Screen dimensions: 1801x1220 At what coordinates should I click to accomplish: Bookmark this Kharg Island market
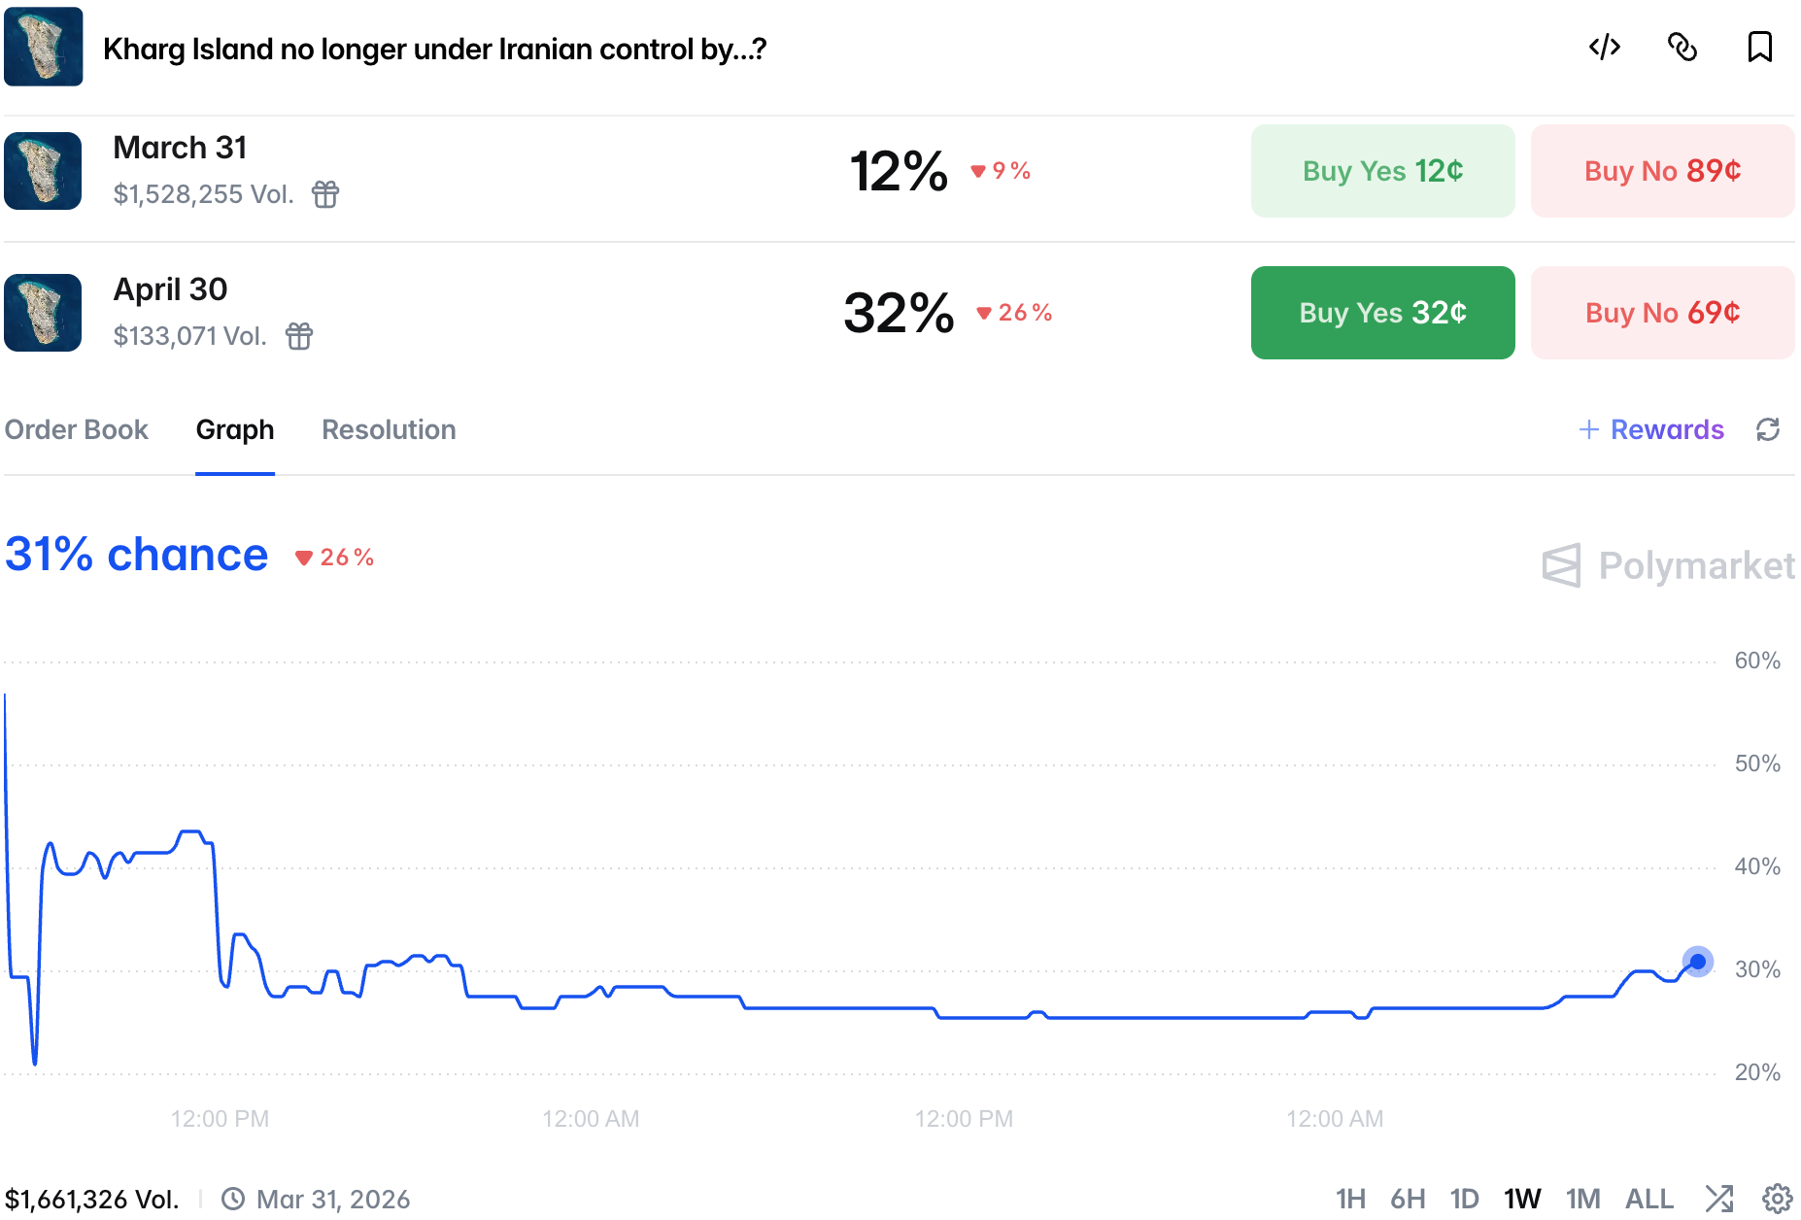pyautogui.click(x=1759, y=47)
